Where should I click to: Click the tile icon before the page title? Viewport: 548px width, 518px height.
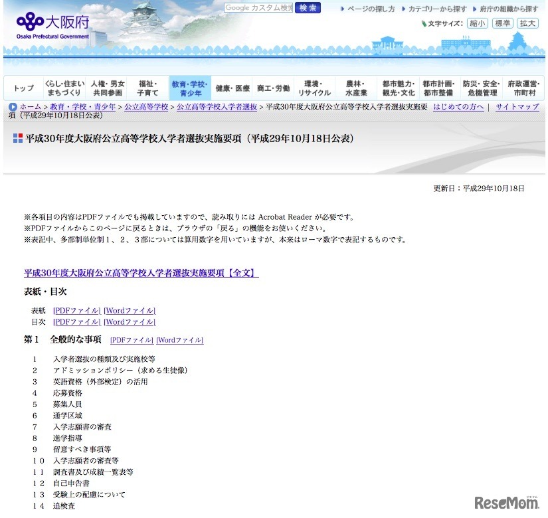(17, 137)
